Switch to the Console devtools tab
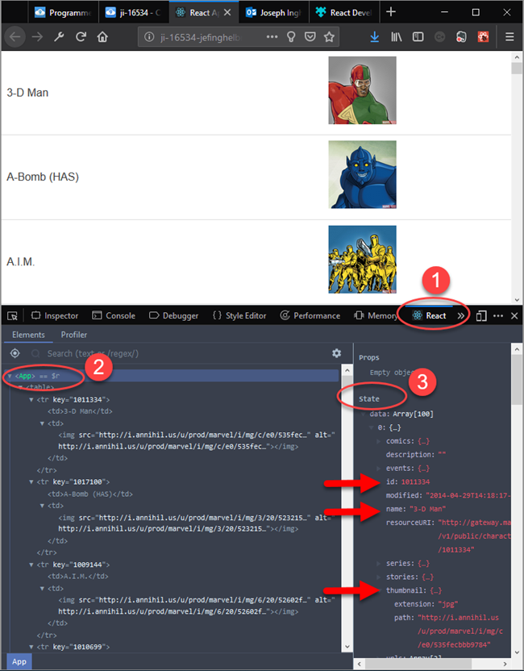 (x=114, y=316)
